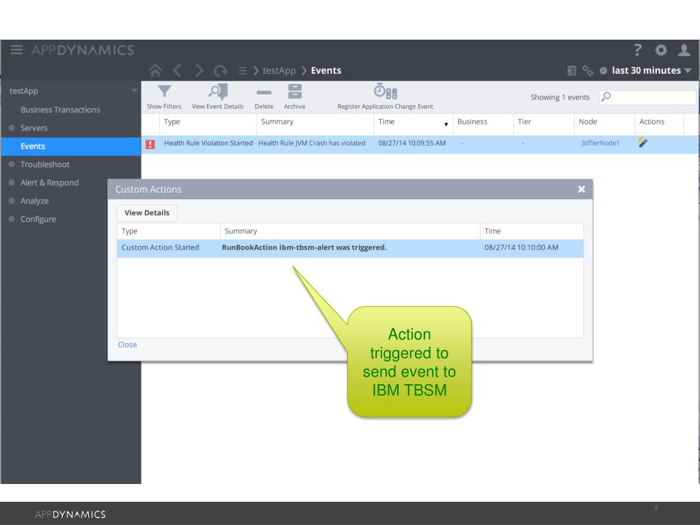The height and width of the screenshot is (525, 700).
Task: Click the Register Application Change Event icon
Action: point(386,91)
